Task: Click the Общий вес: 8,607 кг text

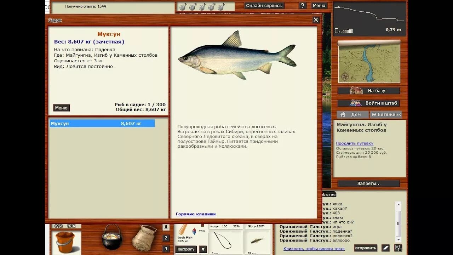Action: coord(141,109)
